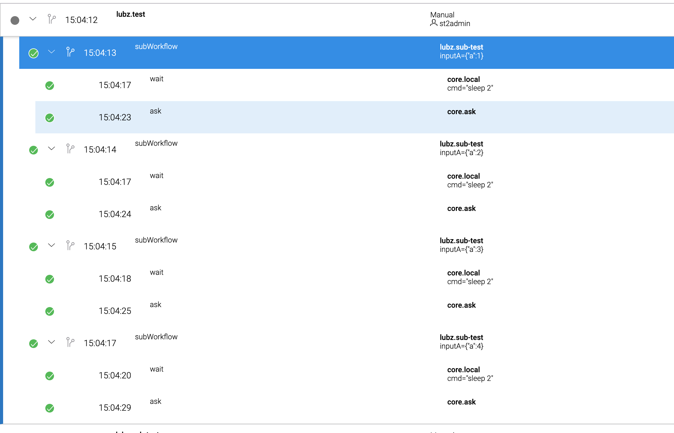Click the core.ask label at 15:04:25
The image size is (674, 433).
(x=461, y=305)
